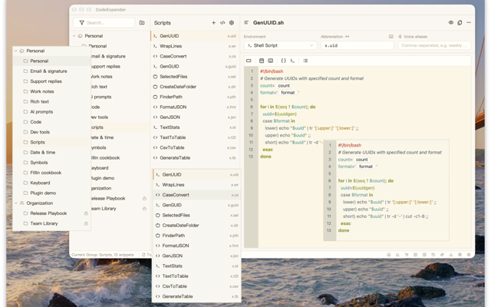Open SelectedFiles in the main Scripts list
491x307 pixels.
pyautogui.click(x=195, y=77)
